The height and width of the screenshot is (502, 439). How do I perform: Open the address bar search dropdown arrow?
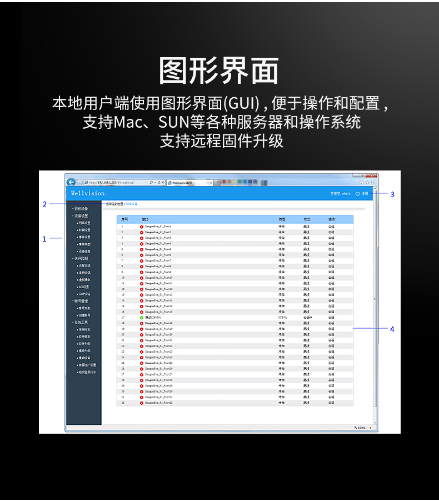155,183
